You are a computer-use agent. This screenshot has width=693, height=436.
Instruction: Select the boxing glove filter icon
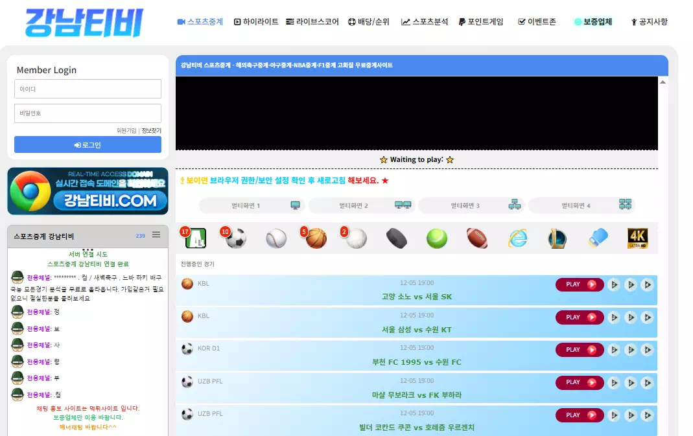(598, 238)
